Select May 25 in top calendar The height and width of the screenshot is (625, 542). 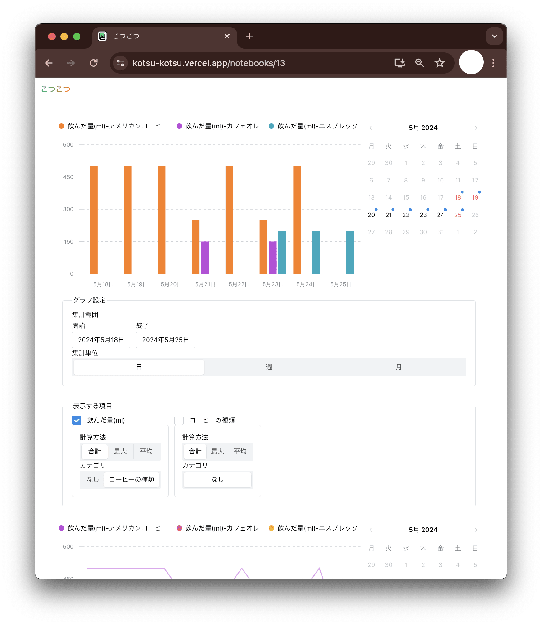pyautogui.click(x=457, y=215)
